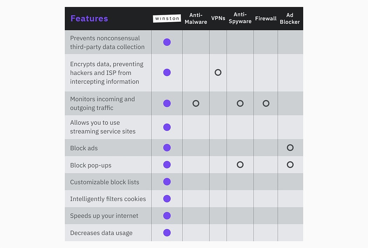Click the Ad Blocker column header
This screenshot has width=368, height=248.
pyautogui.click(x=290, y=19)
